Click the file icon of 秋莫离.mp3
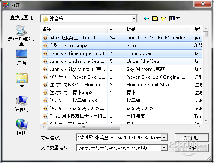The image size is (214, 163). pos(46,101)
